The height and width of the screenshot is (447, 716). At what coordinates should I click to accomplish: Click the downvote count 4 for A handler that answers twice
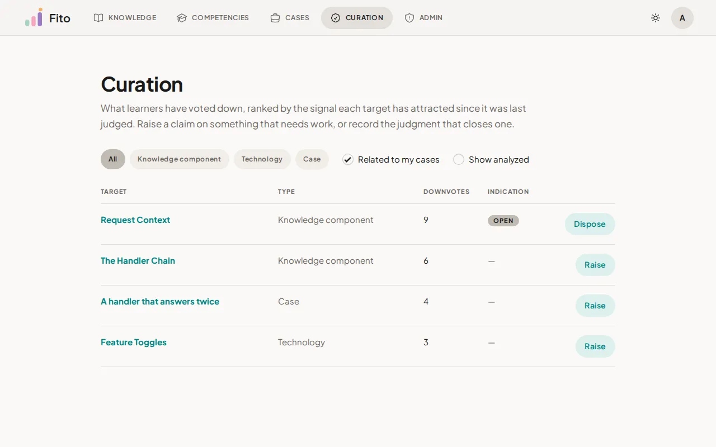click(426, 302)
